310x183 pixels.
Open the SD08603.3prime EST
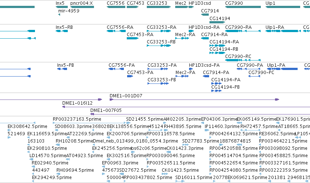(x=56, y=130)
